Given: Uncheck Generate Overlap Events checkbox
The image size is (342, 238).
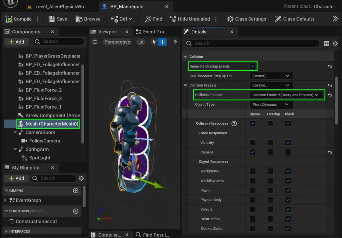Looking at the screenshot, I should 253,66.
